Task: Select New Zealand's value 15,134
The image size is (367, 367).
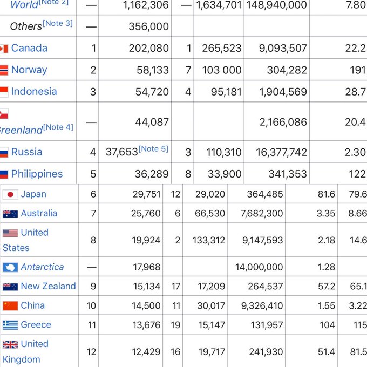Action: coord(147,286)
